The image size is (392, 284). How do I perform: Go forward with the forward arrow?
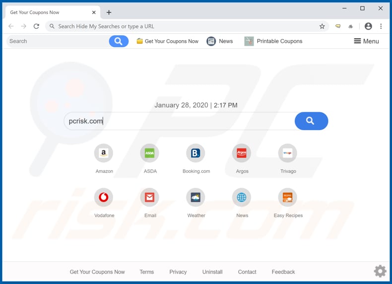[23, 26]
